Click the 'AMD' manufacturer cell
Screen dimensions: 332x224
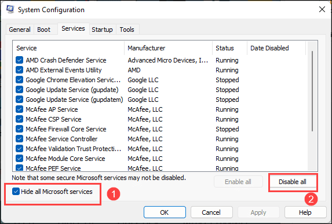(x=134, y=70)
